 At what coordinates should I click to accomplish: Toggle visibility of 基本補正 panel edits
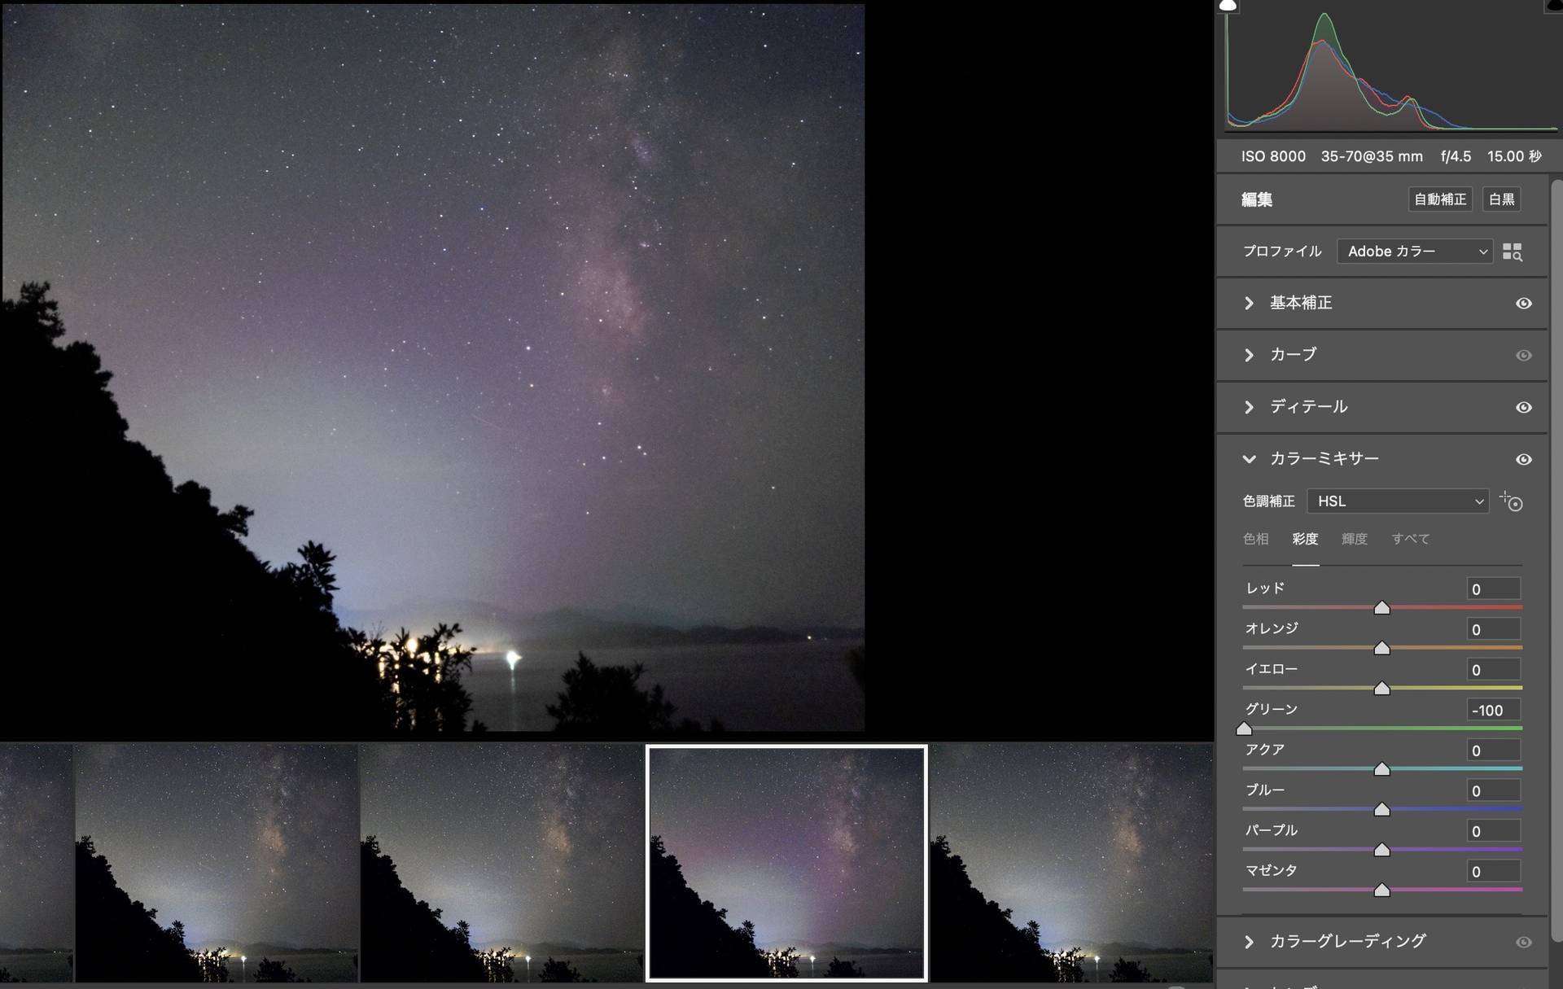pyautogui.click(x=1524, y=303)
